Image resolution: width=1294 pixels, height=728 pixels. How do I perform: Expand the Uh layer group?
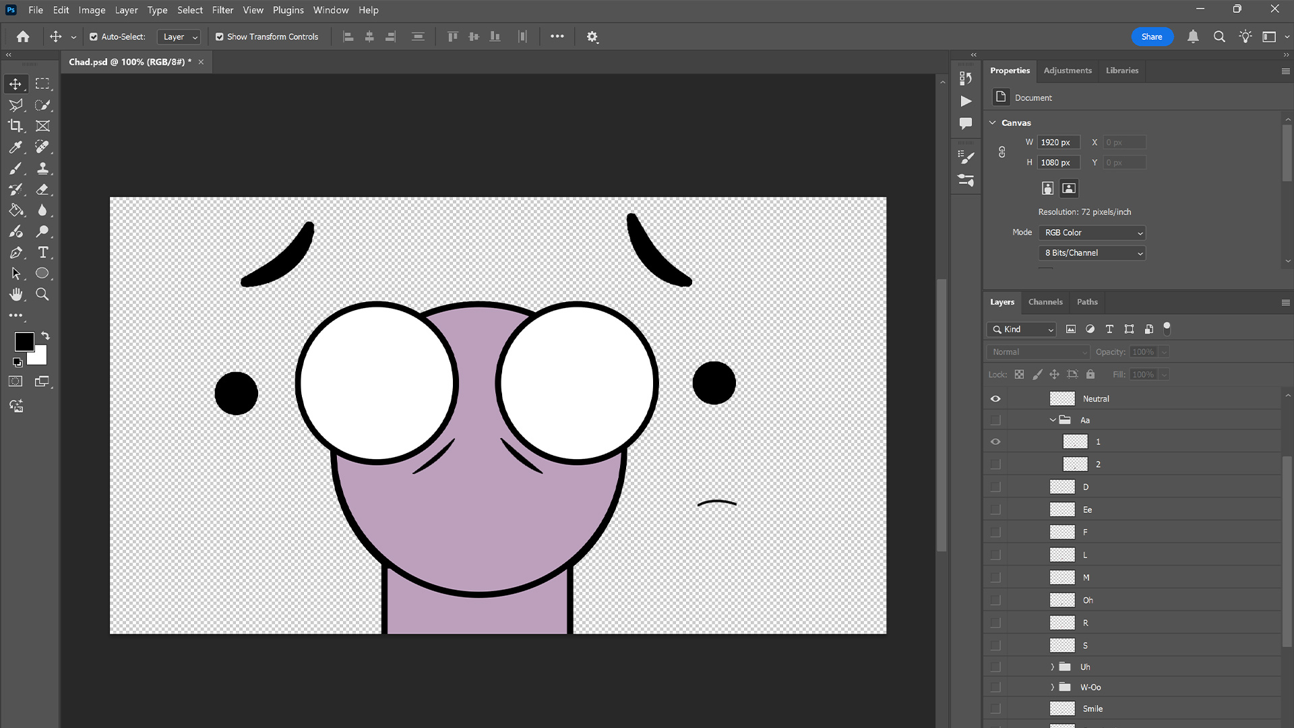pyautogui.click(x=1053, y=667)
